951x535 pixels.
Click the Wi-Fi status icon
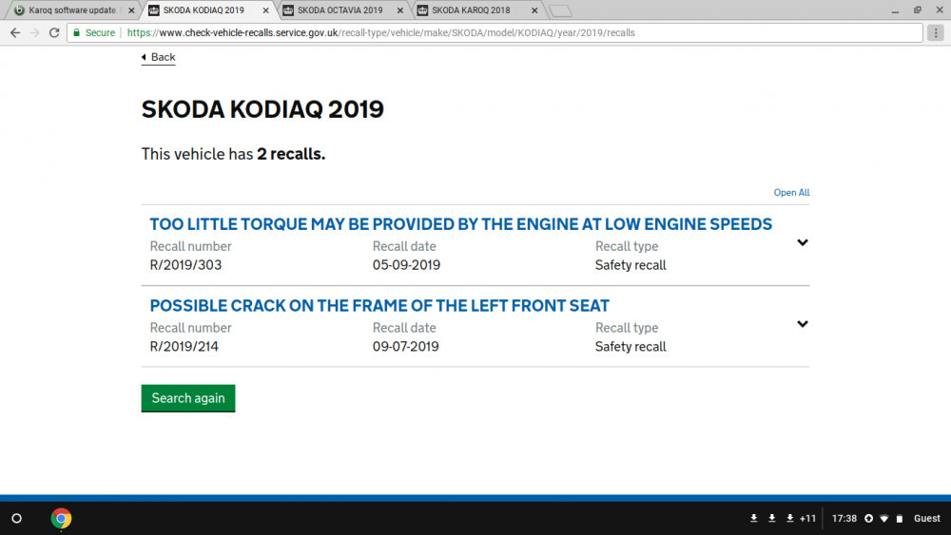coord(884,519)
